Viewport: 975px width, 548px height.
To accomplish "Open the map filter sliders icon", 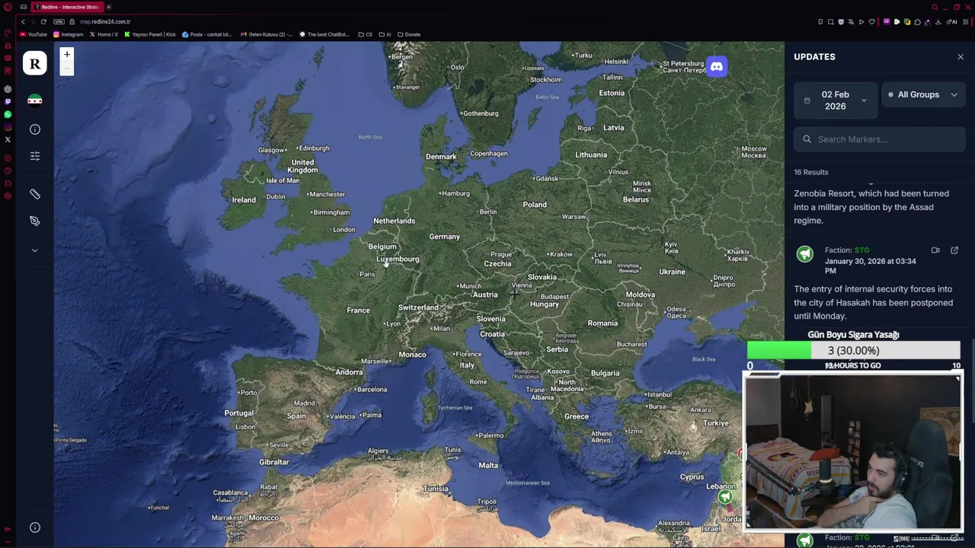I will point(35,156).
